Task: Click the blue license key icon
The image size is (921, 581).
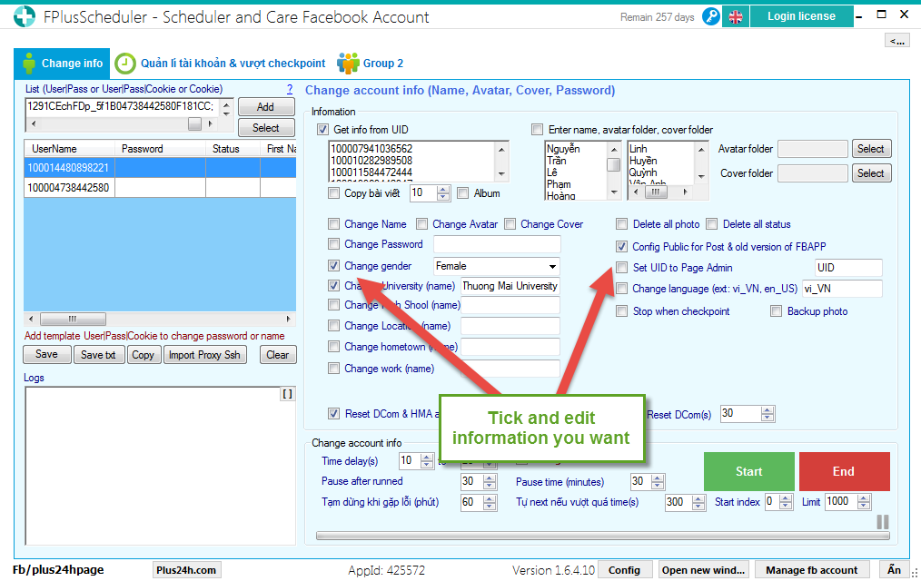Action: pyautogui.click(x=710, y=16)
